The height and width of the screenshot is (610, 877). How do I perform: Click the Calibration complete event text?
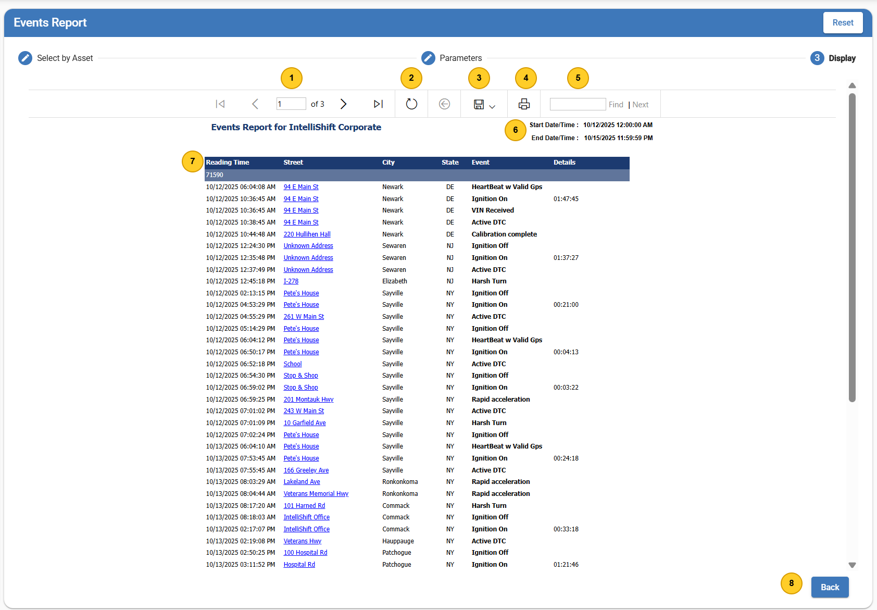tap(504, 234)
